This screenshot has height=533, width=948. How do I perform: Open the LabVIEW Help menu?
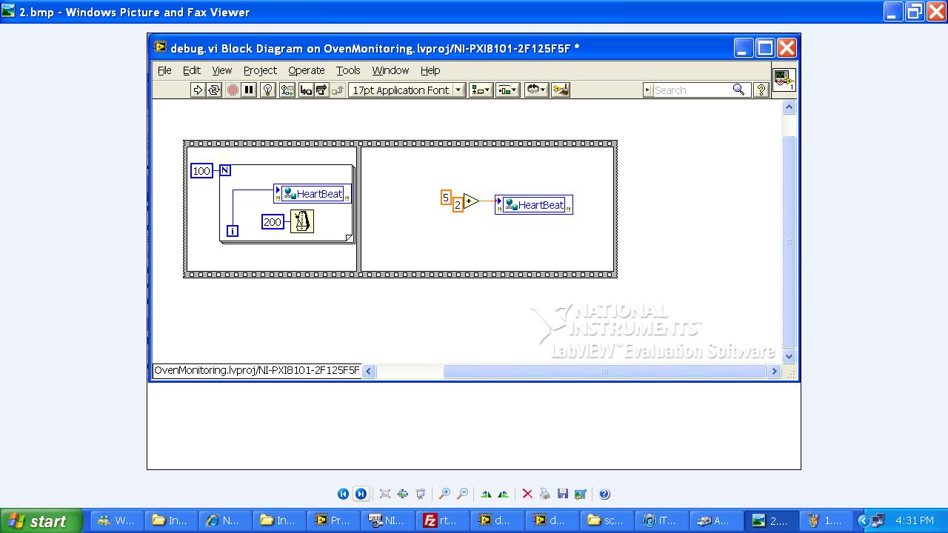[x=430, y=70]
